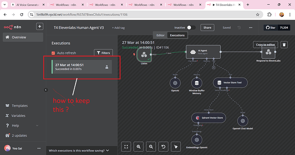
Task: Click the Copy to editor button
Action: point(265,45)
